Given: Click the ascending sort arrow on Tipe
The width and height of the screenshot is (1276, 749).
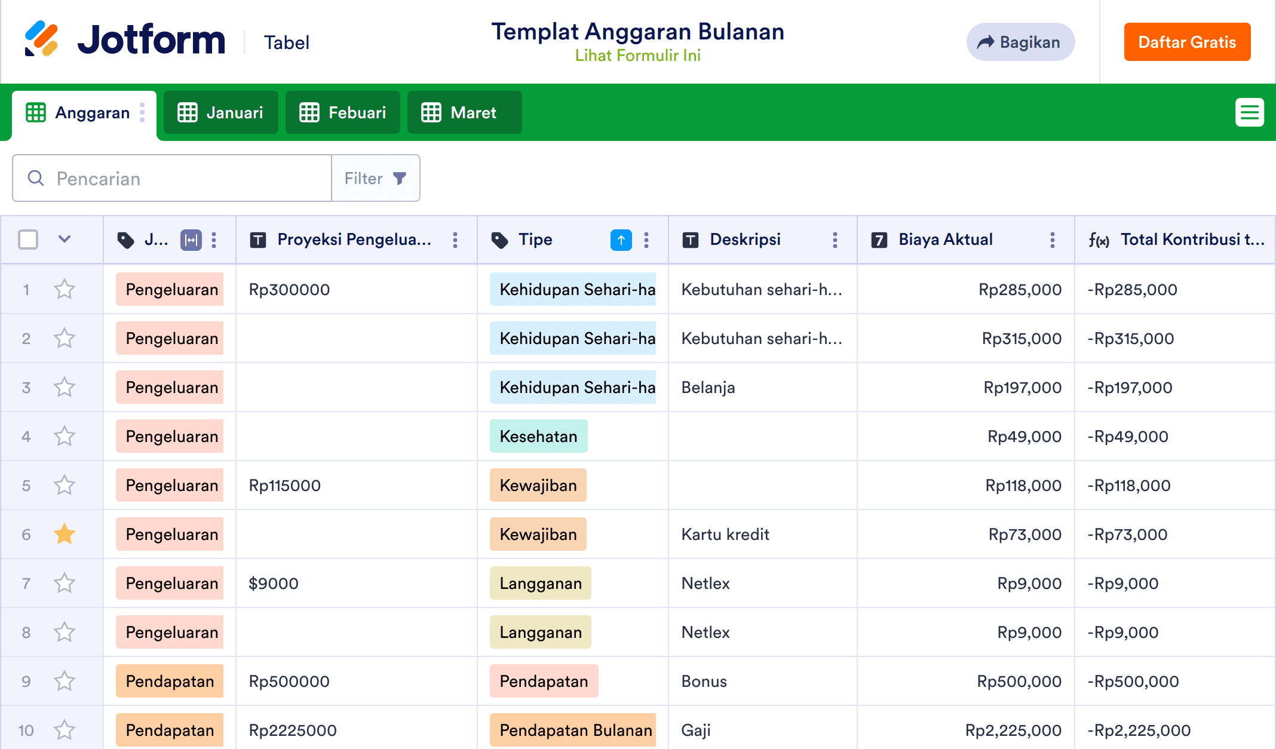Looking at the screenshot, I should click(x=621, y=240).
